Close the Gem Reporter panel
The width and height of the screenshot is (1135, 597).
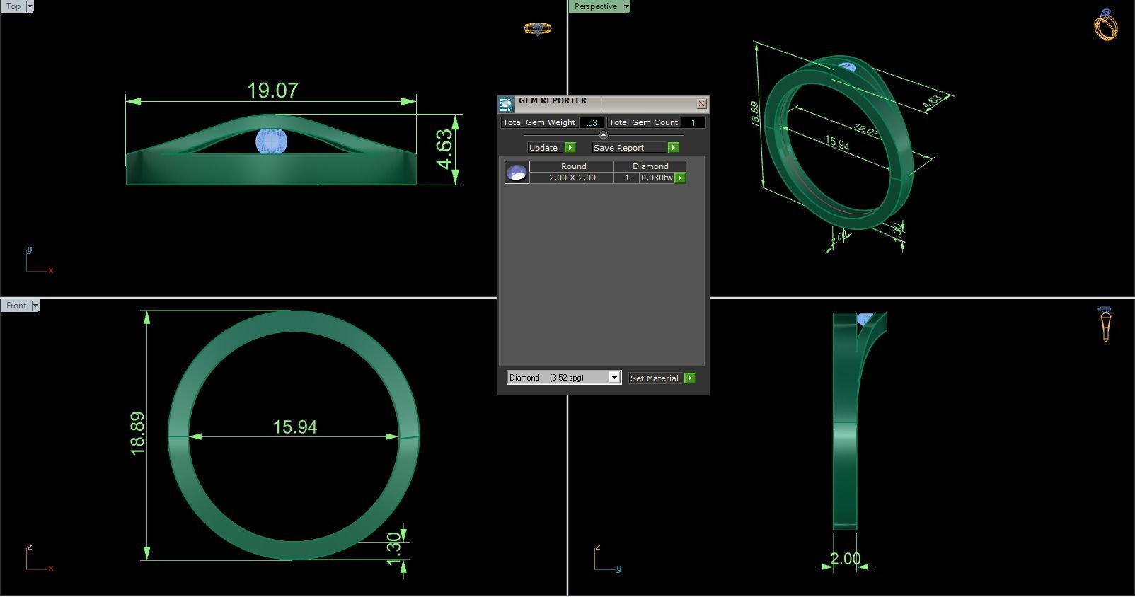(x=701, y=104)
